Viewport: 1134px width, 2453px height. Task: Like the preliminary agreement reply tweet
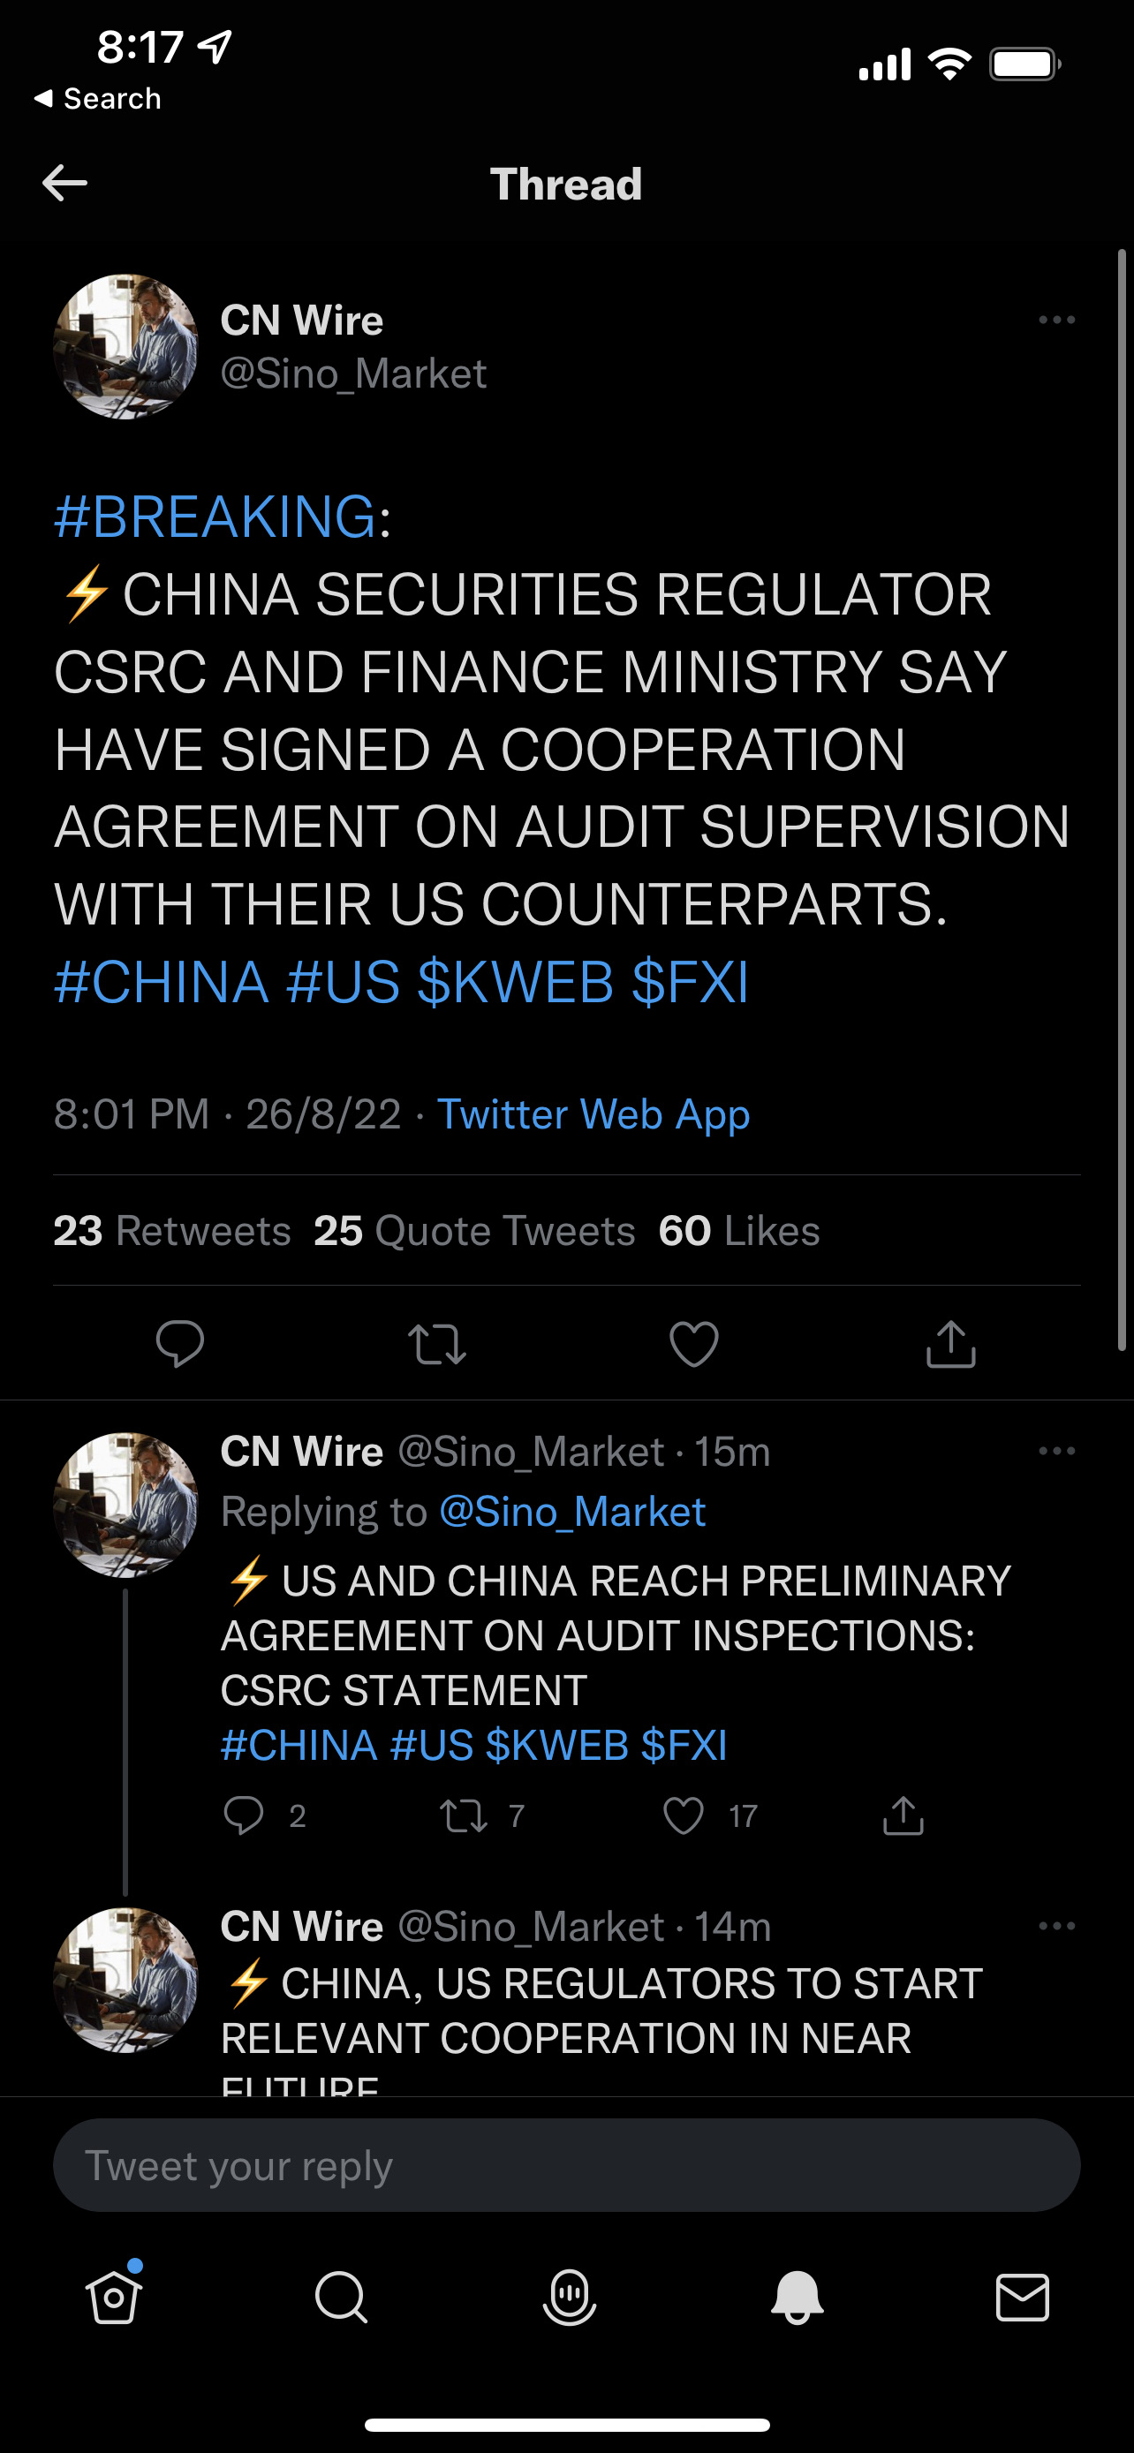pos(684,1816)
